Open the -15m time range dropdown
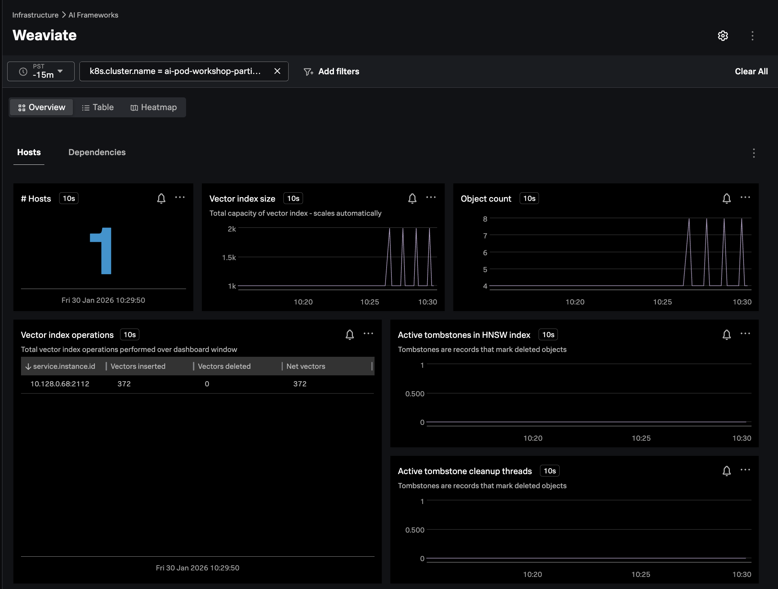 click(x=41, y=71)
